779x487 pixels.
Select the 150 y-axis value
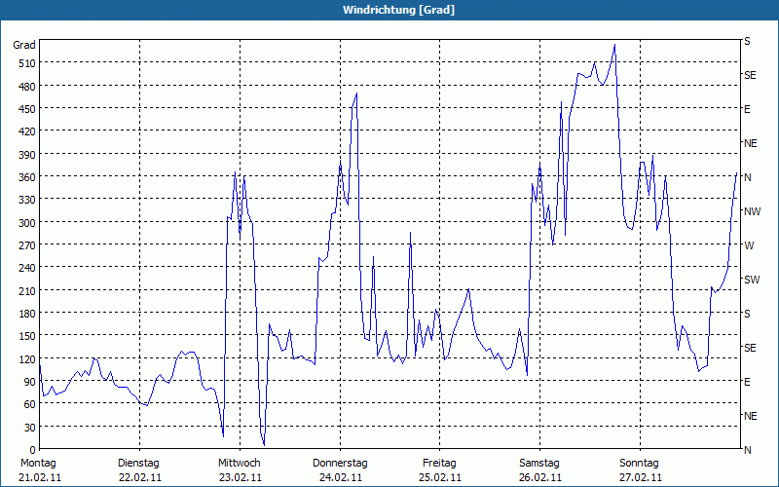click(x=27, y=336)
